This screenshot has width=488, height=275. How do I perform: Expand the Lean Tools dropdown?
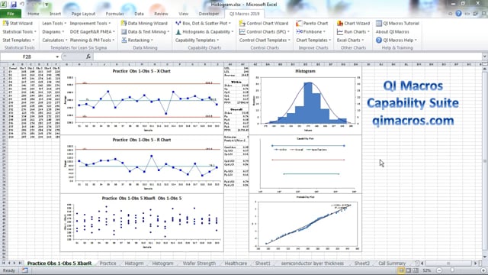pyautogui.click(x=54, y=24)
